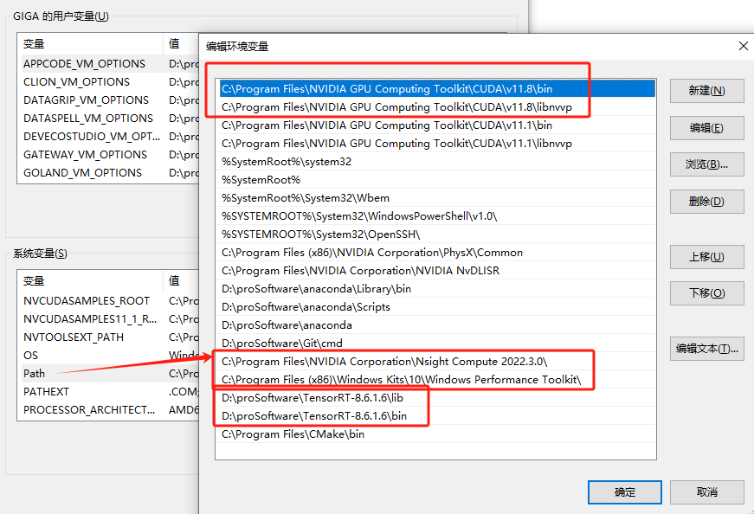Move the entry up with 上移(U)
This screenshot has width=754, height=514.
(x=707, y=257)
